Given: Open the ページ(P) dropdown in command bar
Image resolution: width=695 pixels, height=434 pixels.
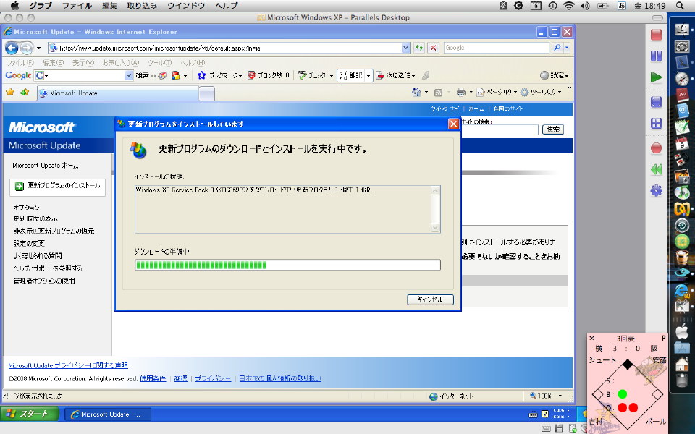Looking at the screenshot, I should (515, 92).
